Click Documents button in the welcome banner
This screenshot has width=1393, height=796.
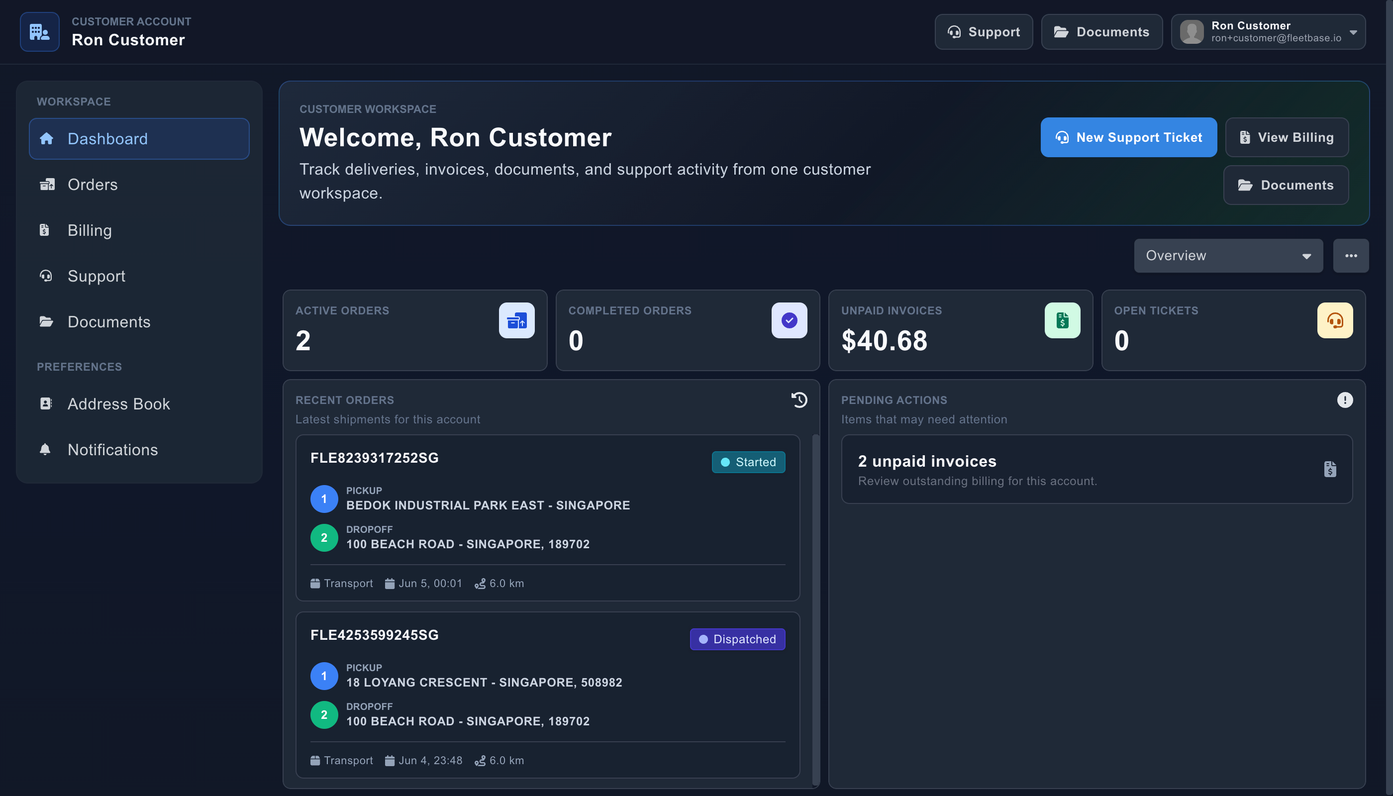click(1286, 186)
